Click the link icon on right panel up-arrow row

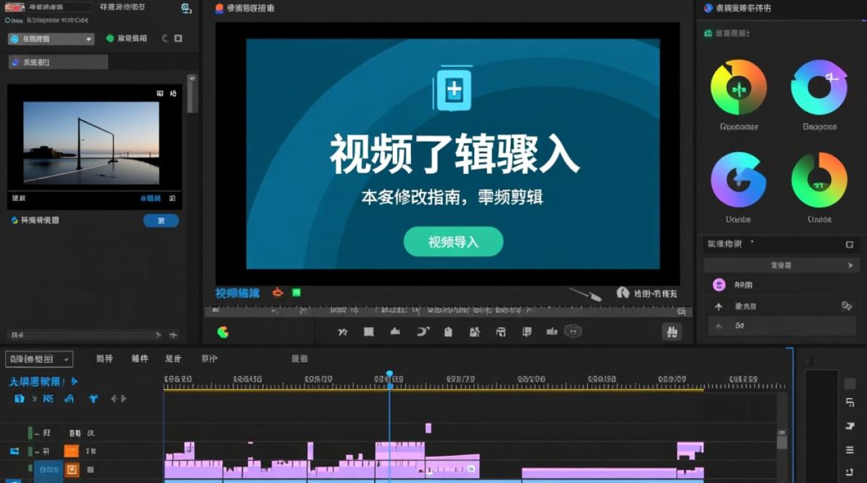(x=847, y=306)
